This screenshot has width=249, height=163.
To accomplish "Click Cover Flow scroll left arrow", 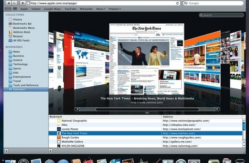I will [x=77, y=109].
